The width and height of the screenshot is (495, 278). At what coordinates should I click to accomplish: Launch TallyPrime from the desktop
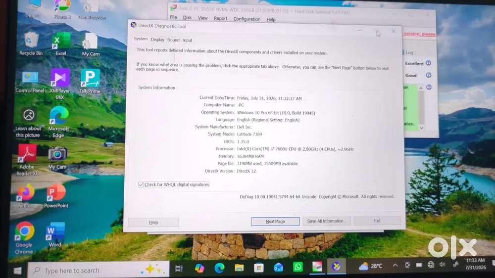[90, 82]
